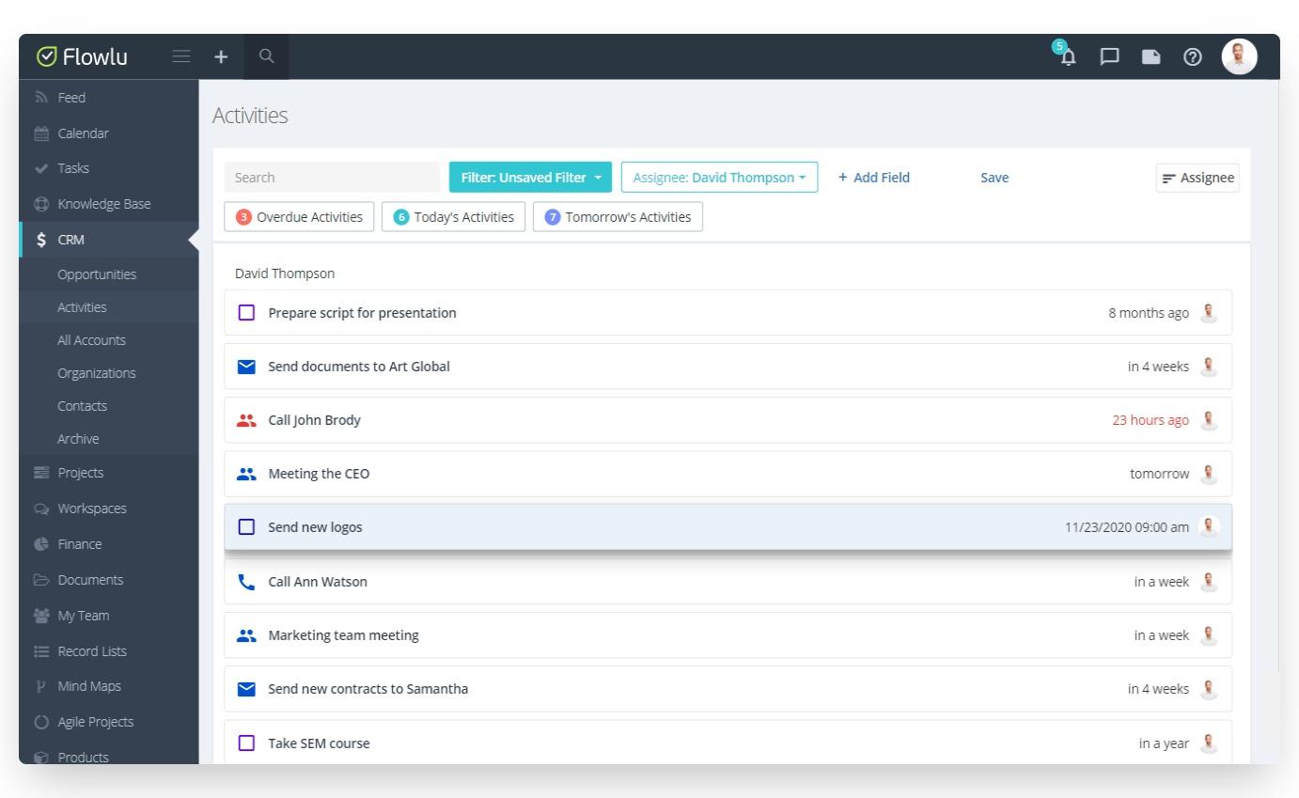This screenshot has height=798, width=1299.
Task: Click the CRM dollar sign icon
Action: coord(41,240)
